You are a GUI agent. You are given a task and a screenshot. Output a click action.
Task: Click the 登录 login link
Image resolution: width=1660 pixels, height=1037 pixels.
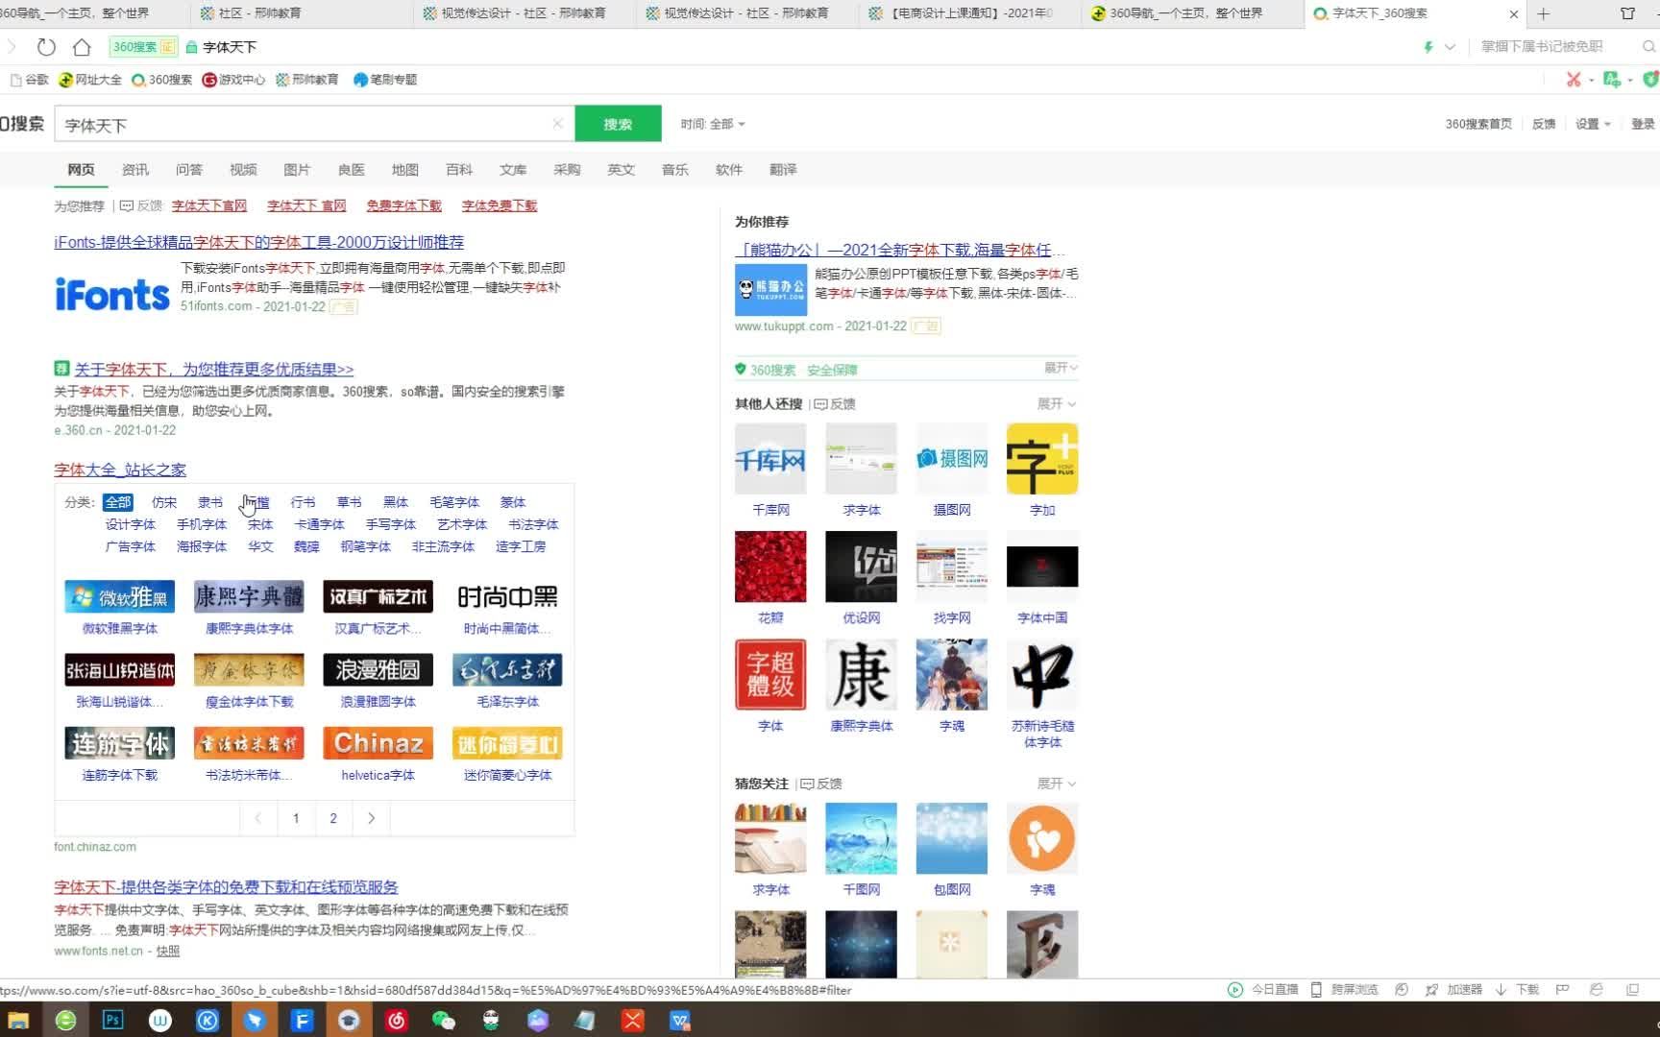(1643, 124)
